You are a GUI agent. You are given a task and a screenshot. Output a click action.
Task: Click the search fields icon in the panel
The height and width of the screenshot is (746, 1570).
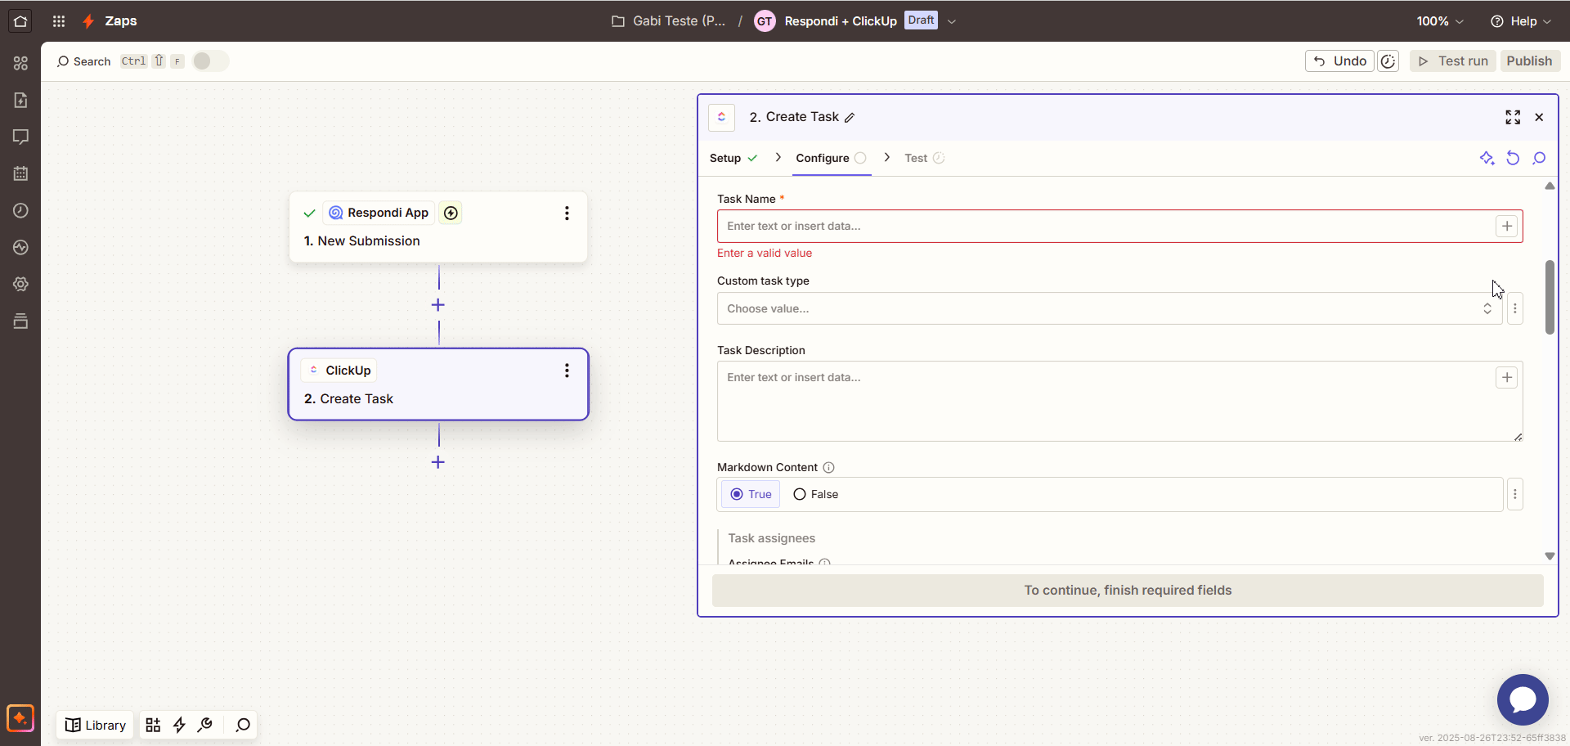tap(1539, 158)
